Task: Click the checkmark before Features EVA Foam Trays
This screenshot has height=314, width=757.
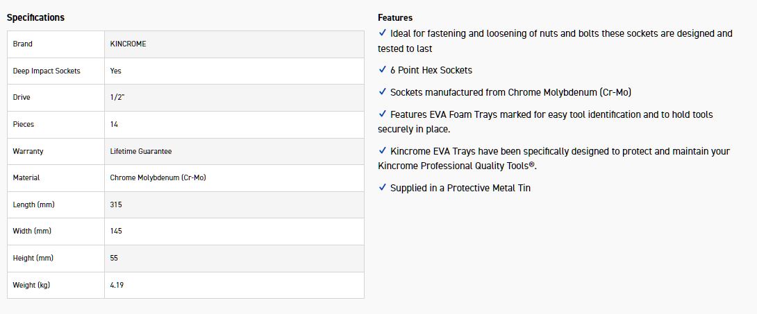Action: 382,114
